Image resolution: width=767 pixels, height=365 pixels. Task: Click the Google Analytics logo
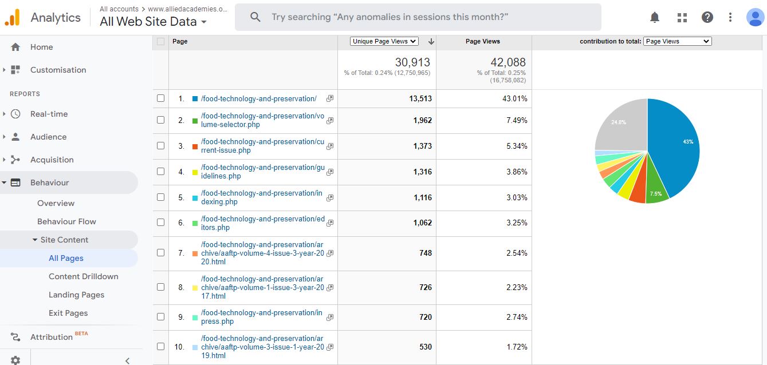coord(12,17)
